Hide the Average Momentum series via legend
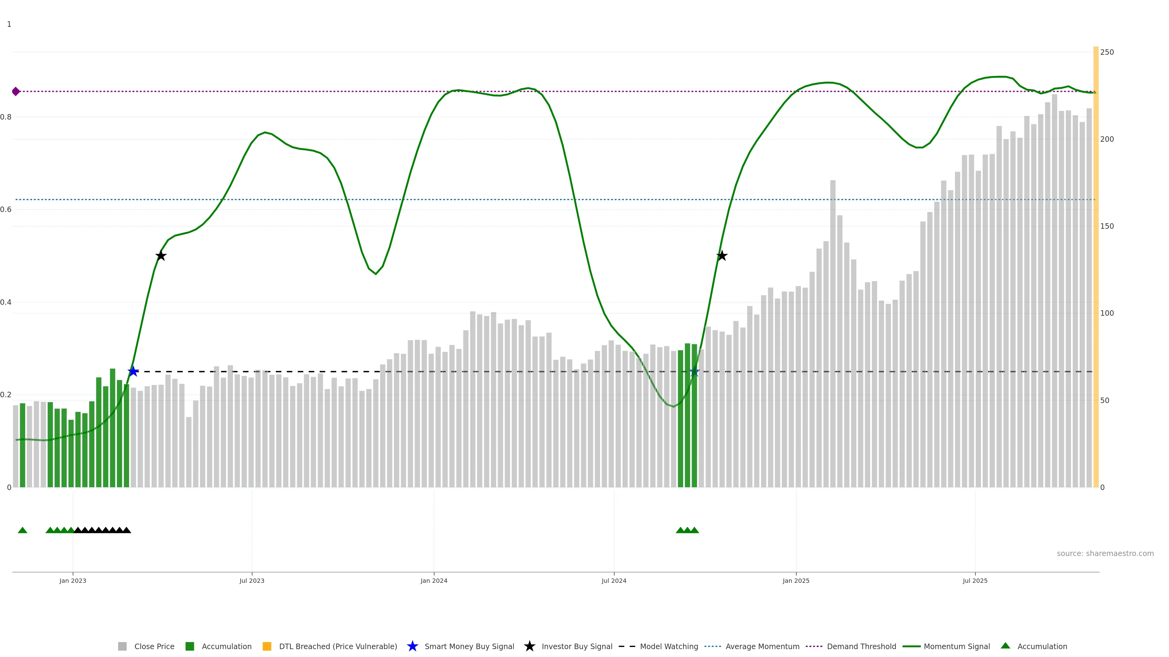Screen dimensions: 1169x657 tap(762, 647)
